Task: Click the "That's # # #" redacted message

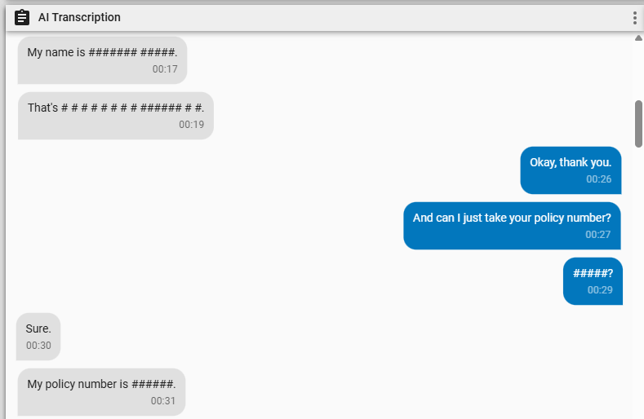Action: 115,116
